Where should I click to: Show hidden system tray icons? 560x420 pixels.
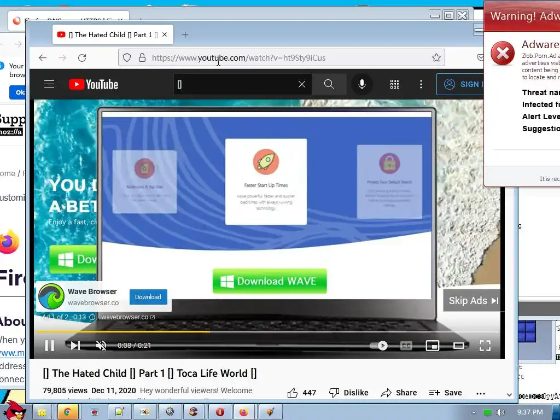(x=474, y=412)
